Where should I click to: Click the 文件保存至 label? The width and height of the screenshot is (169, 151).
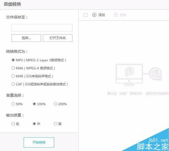click(17, 17)
